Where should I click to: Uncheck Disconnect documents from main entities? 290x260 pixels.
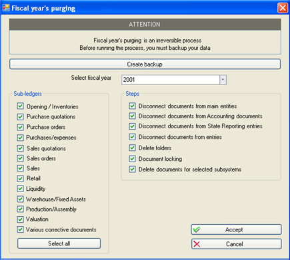(x=133, y=106)
